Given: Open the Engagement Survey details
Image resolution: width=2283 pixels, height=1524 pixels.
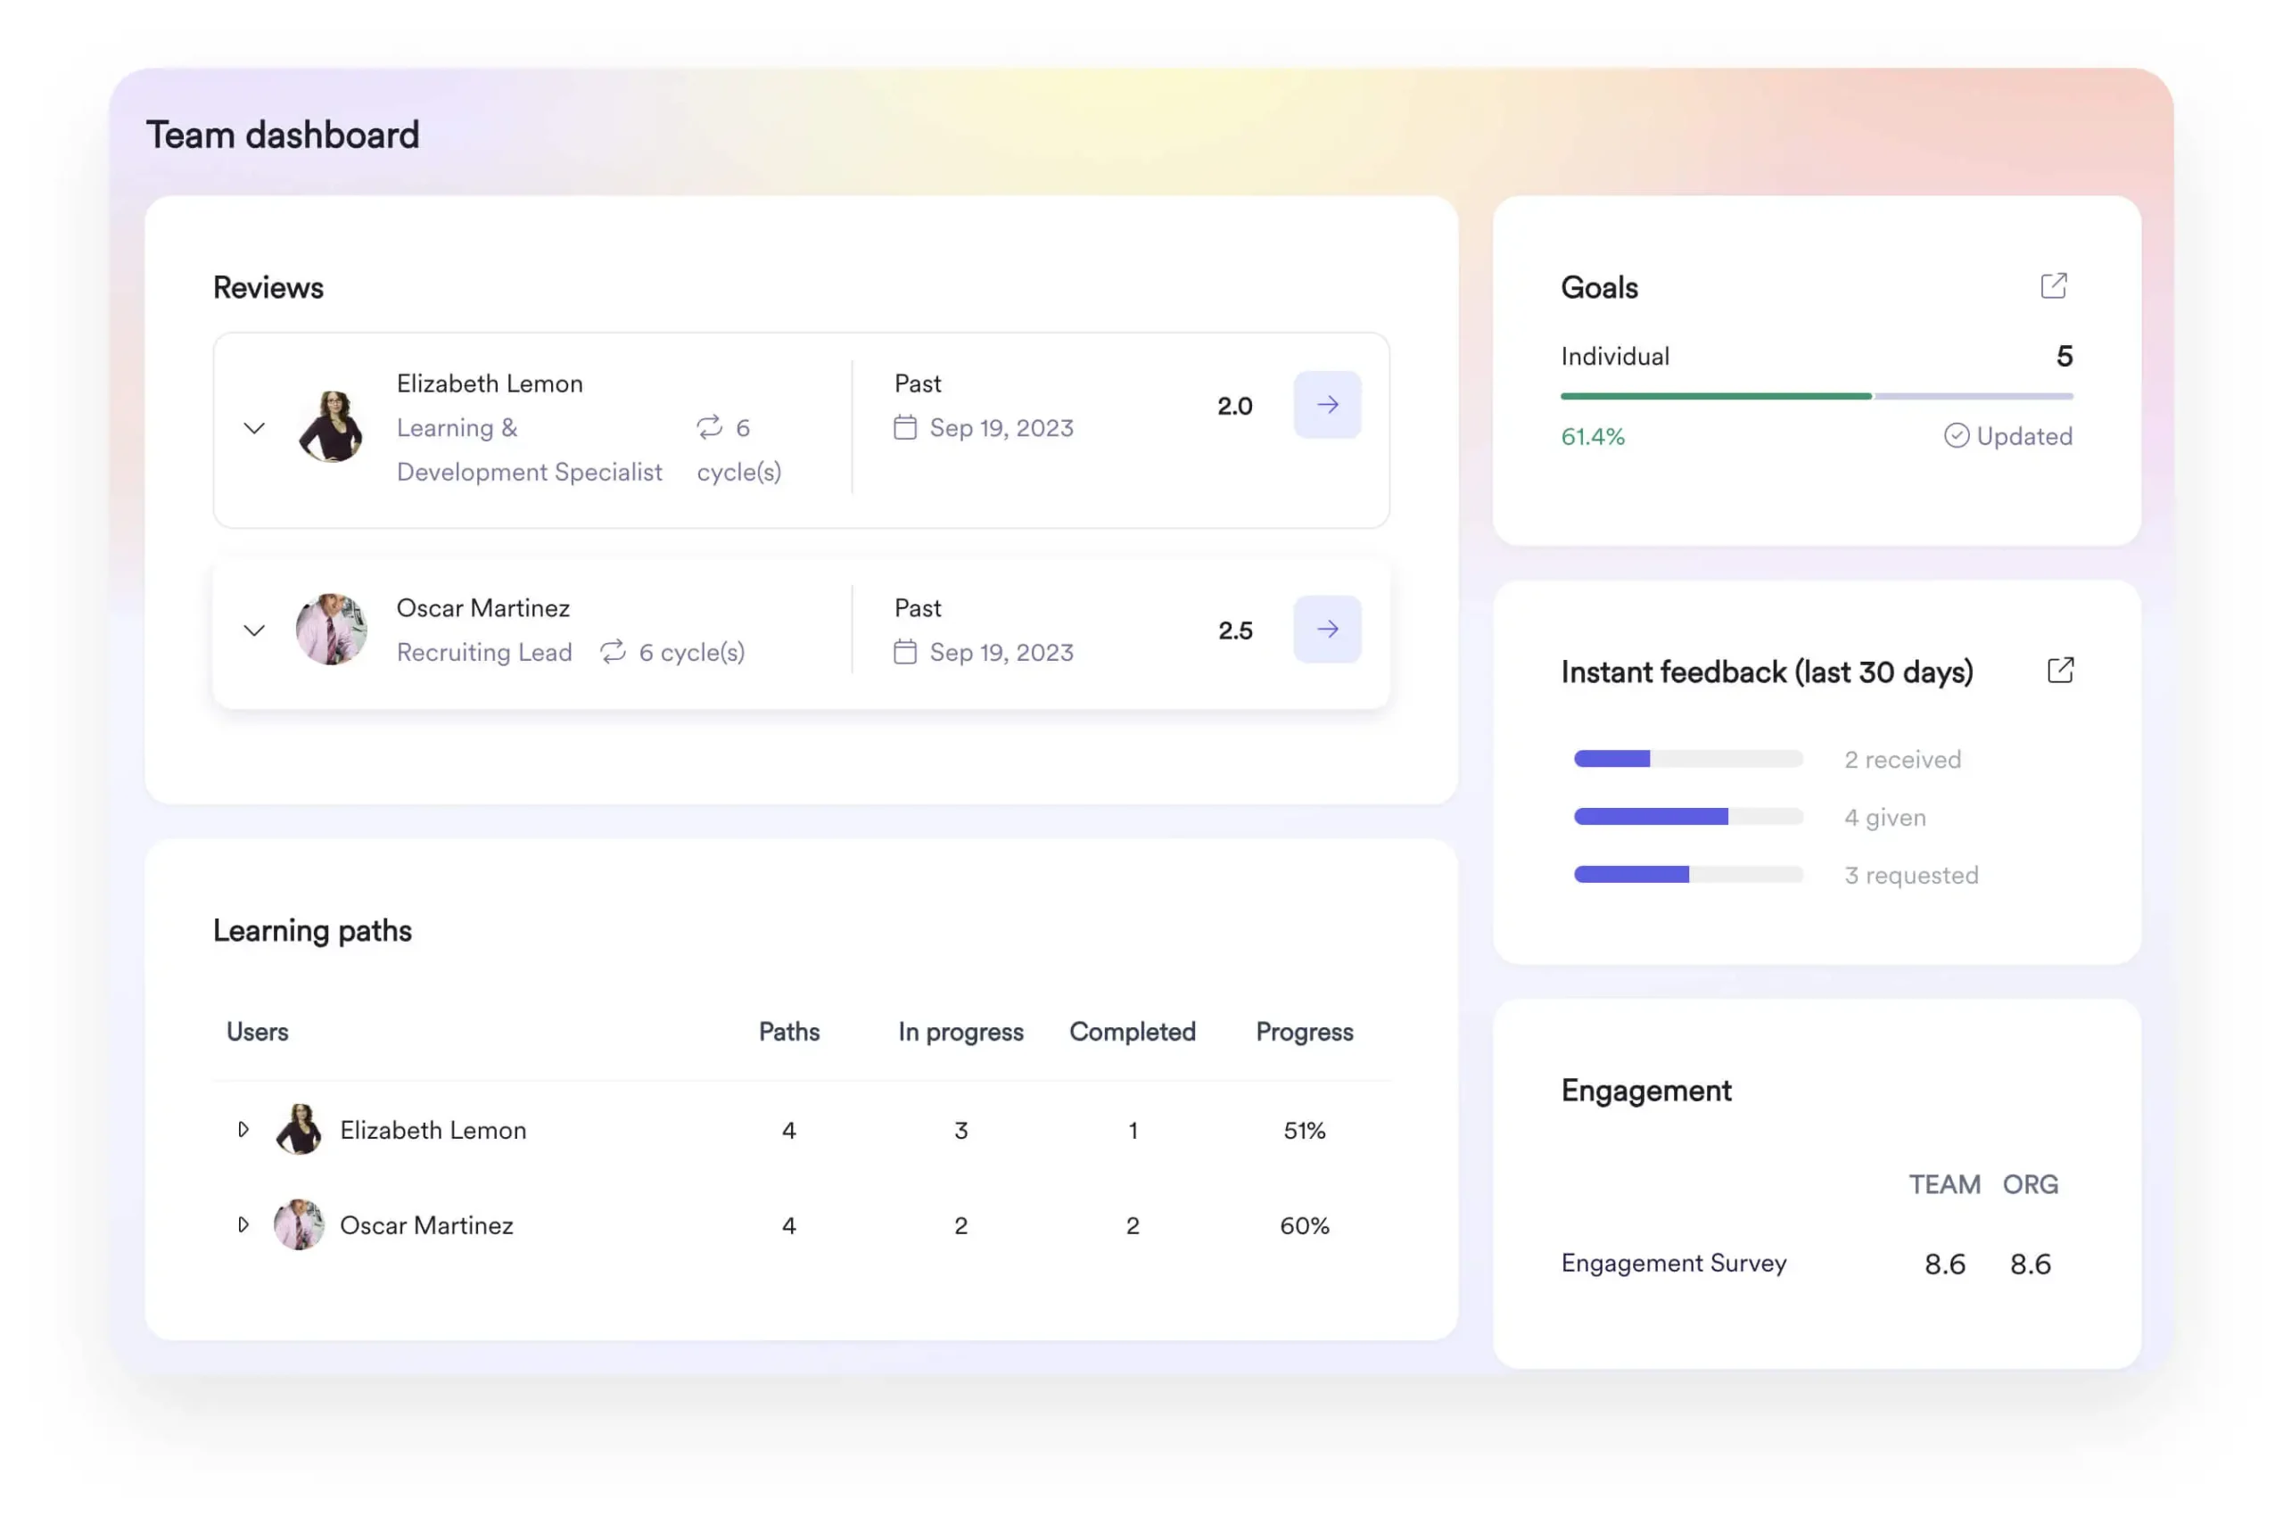Looking at the screenshot, I should pyautogui.click(x=1674, y=1263).
